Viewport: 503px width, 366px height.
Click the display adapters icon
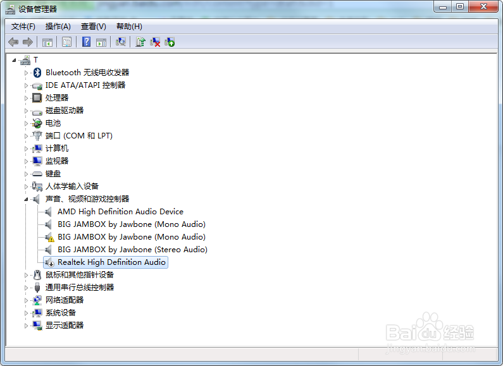pos(37,326)
